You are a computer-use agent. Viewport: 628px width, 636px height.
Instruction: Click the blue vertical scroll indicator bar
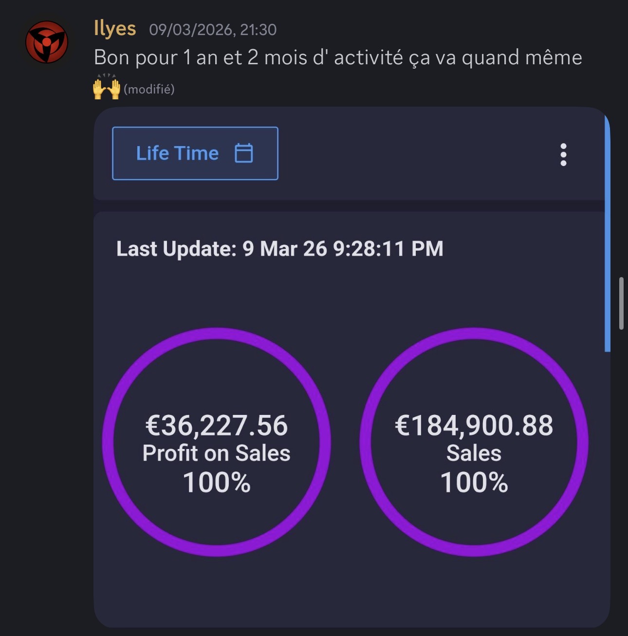click(607, 234)
